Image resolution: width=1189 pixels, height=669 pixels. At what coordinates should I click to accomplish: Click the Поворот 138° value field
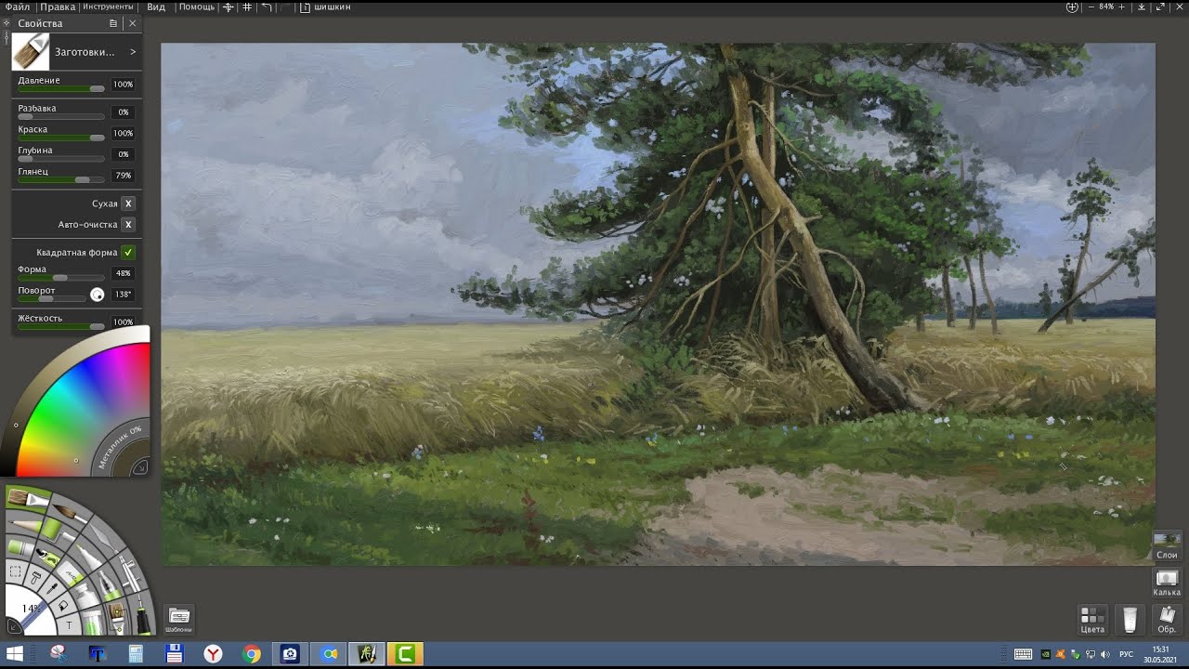click(x=124, y=295)
